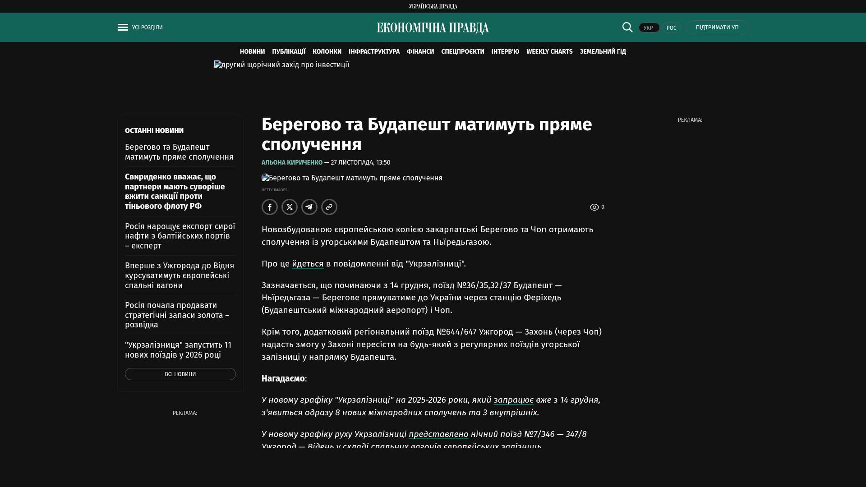Share article on X (Twitter)
This screenshot has height=487, width=866.
pos(290,207)
